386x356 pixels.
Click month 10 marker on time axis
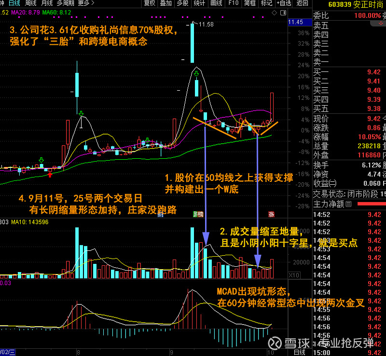(271, 353)
